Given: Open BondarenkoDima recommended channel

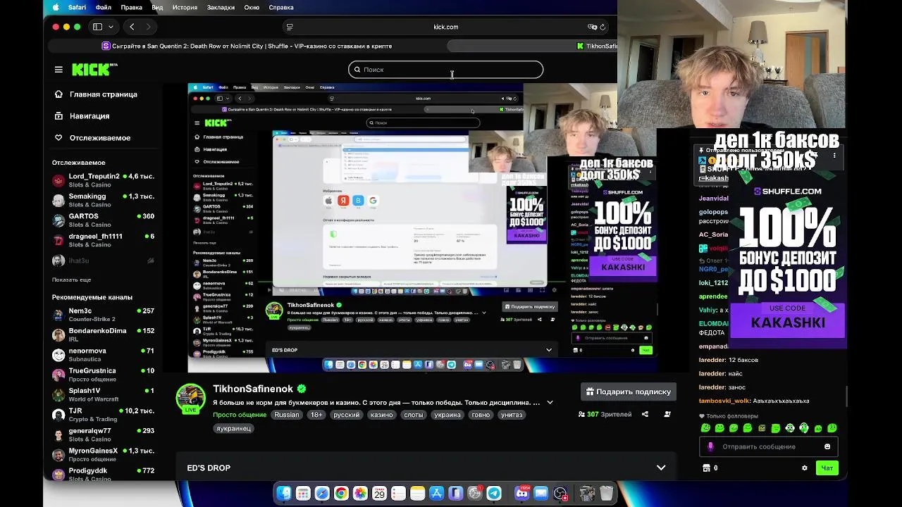Looking at the screenshot, I should tap(103, 335).
